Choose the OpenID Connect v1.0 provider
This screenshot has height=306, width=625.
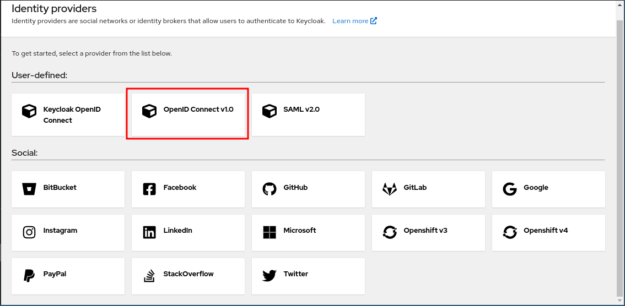pyautogui.click(x=188, y=113)
